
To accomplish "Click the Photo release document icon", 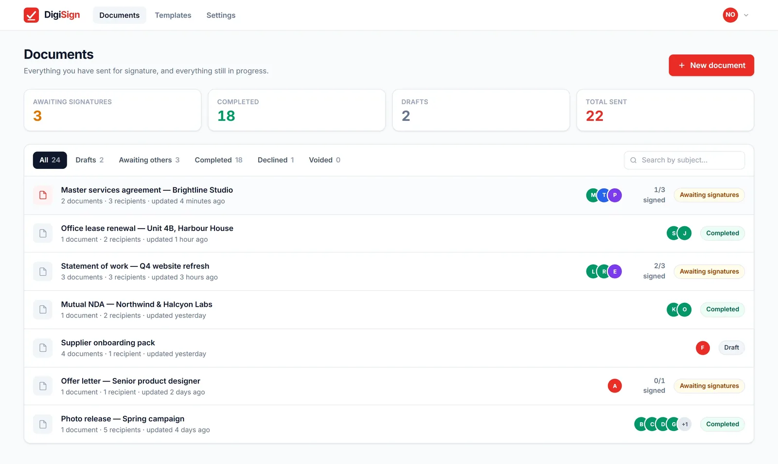I will tap(43, 424).
